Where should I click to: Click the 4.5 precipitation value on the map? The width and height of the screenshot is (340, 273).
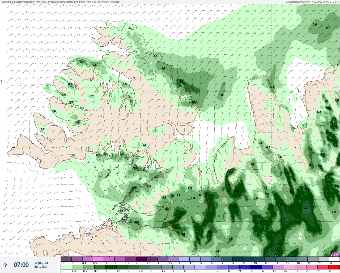click(334, 123)
